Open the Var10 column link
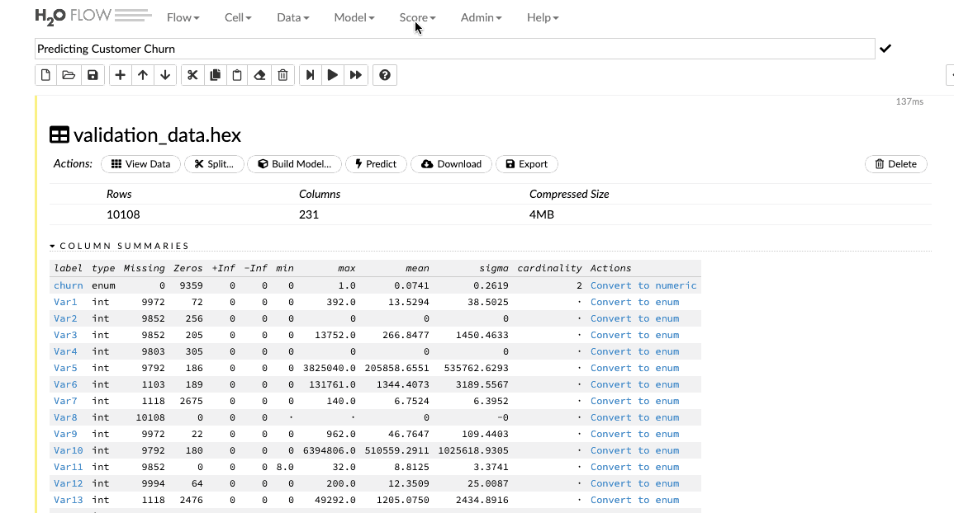954x513 pixels. click(68, 450)
